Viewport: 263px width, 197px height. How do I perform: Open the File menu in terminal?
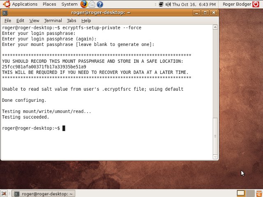coord(8,21)
